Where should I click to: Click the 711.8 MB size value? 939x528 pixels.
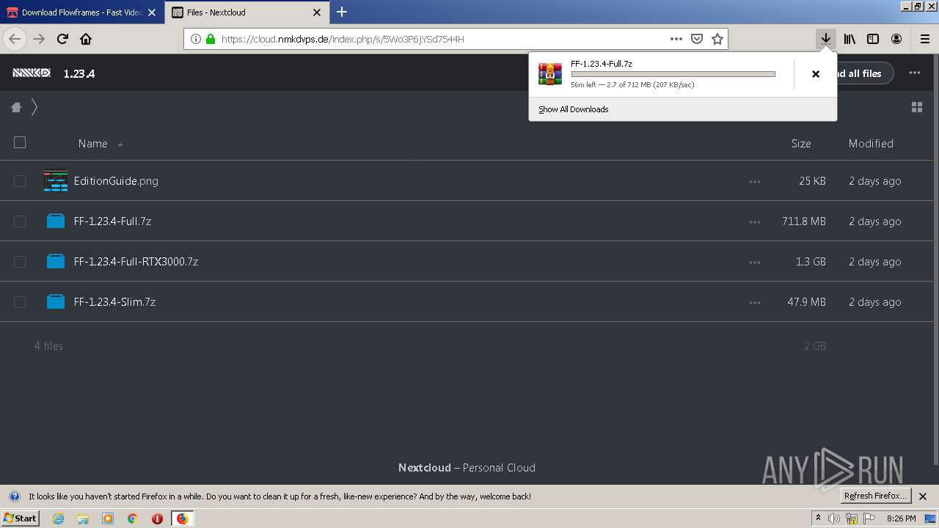[x=804, y=221]
